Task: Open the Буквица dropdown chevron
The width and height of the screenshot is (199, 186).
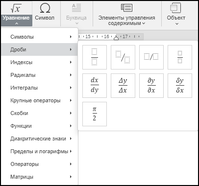Action: point(77,23)
